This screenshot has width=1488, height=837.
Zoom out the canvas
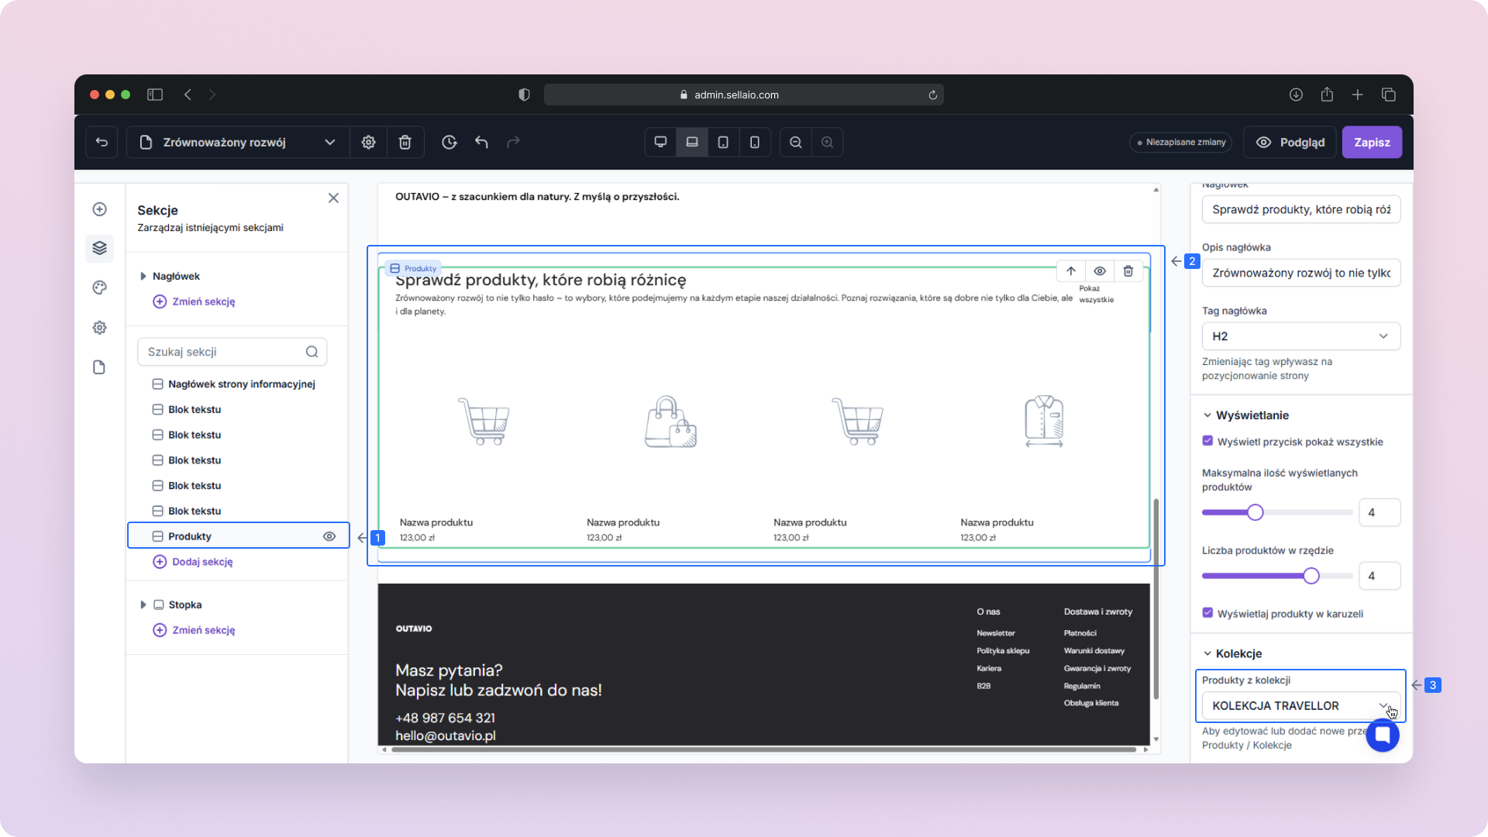[796, 142]
